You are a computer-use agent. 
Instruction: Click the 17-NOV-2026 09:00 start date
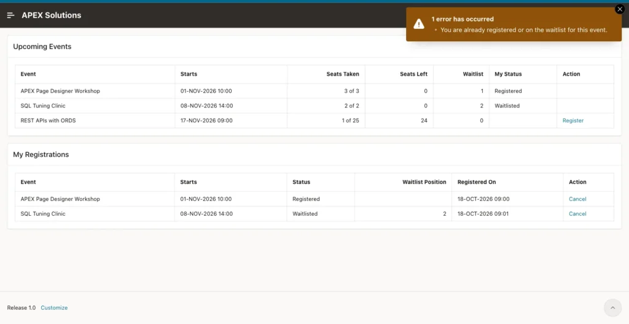tap(206, 121)
